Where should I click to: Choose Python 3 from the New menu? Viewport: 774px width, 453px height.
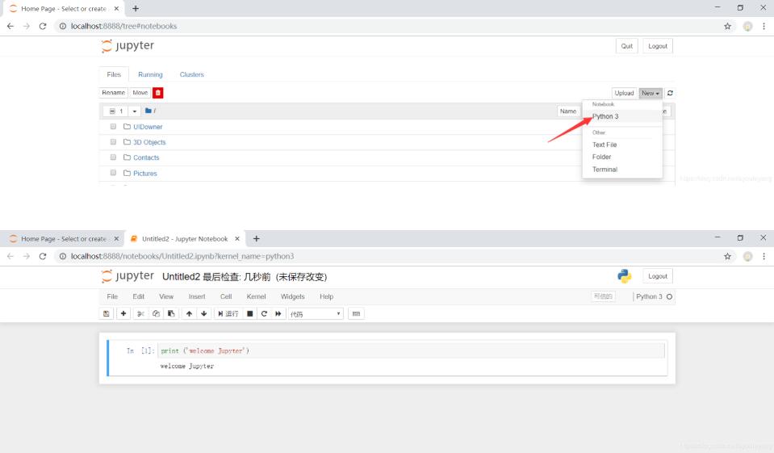click(x=605, y=116)
